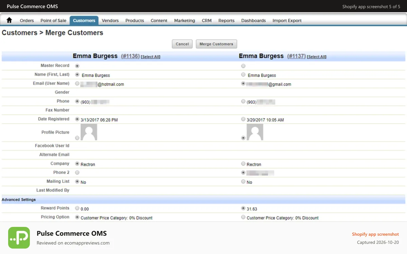This screenshot has height=254, width=407.
Task: Go to the Home icon tab
Action: (9, 20)
